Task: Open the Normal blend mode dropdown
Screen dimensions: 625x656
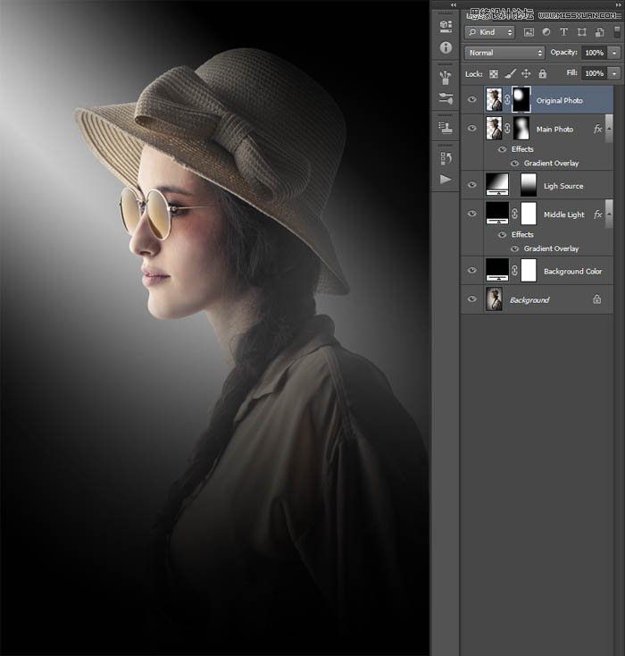Action: [x=504, y=53]
